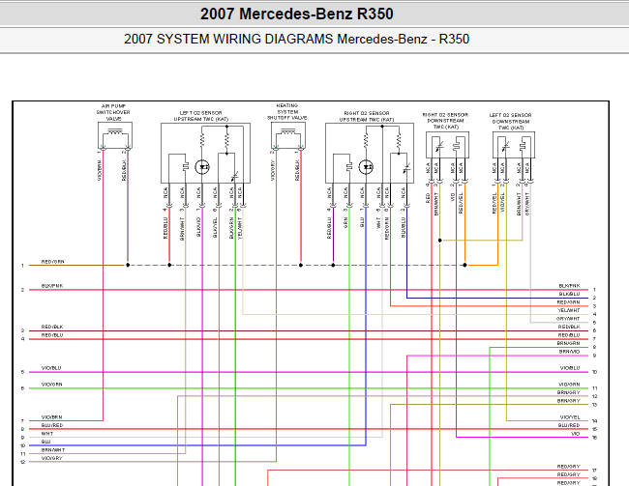Click 'VIO/GRN' label at right terminal 11
This screenshot has height=486, width=629.
point(569,385)
